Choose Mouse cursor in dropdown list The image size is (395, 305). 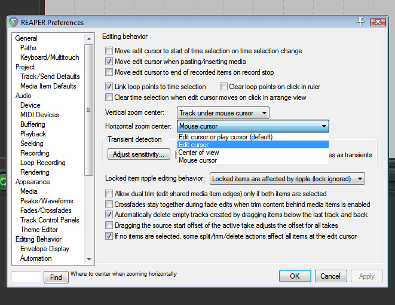point(253,160)
